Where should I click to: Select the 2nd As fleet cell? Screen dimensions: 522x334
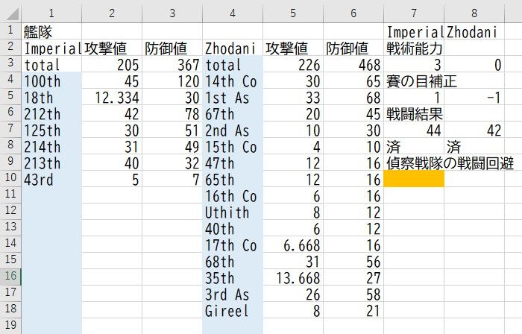[x=233, y=130]
